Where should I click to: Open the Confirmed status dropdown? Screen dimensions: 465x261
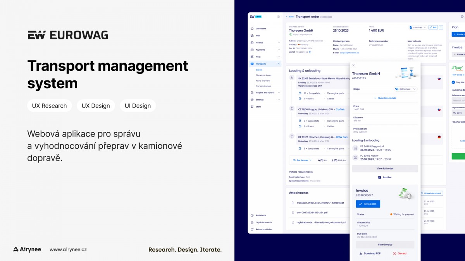418,27
